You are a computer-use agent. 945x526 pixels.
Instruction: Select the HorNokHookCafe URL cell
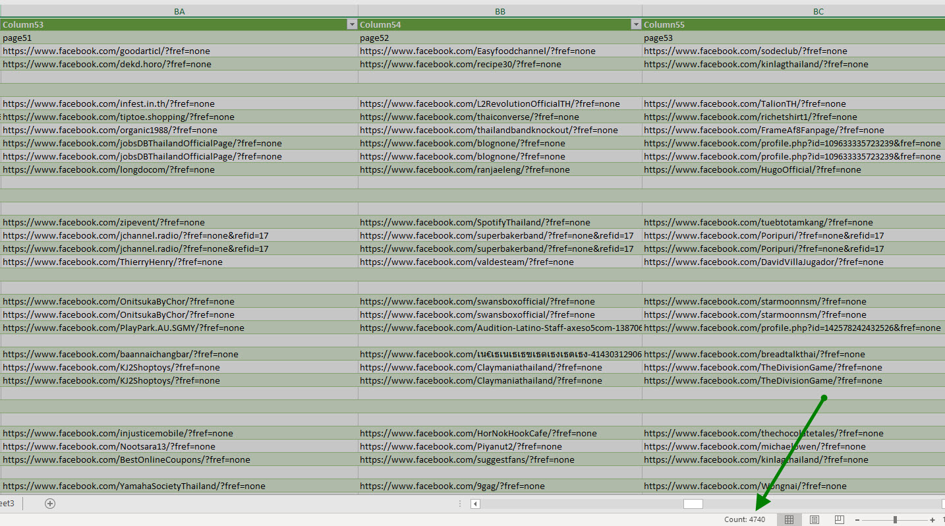point(500,433)
